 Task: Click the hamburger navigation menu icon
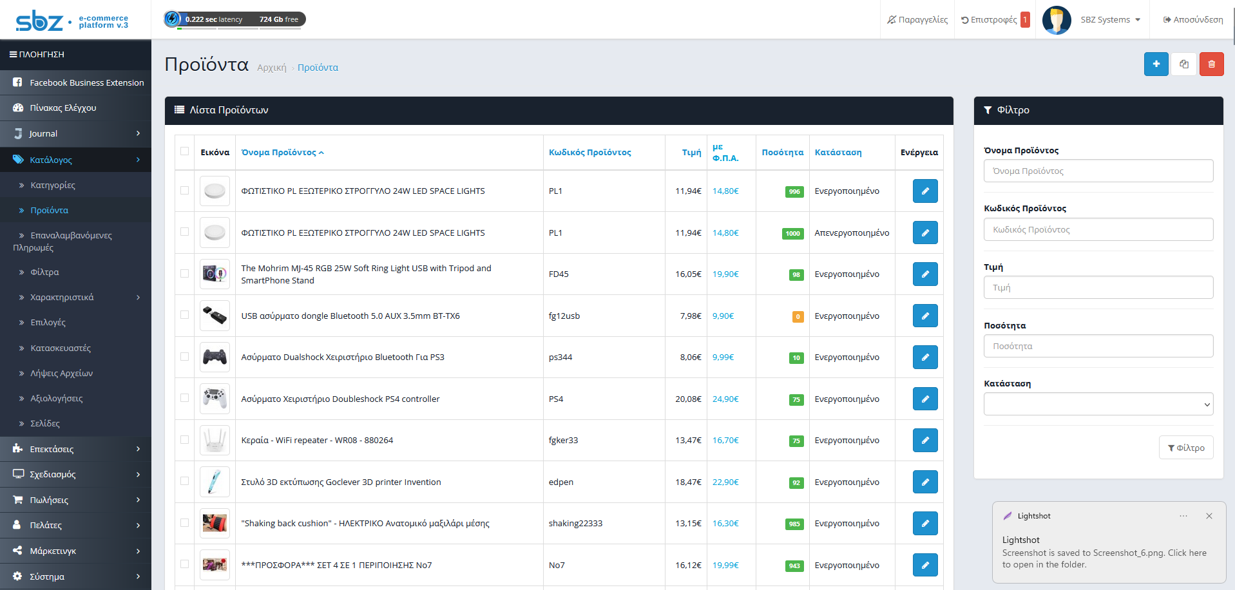(13, 55)
